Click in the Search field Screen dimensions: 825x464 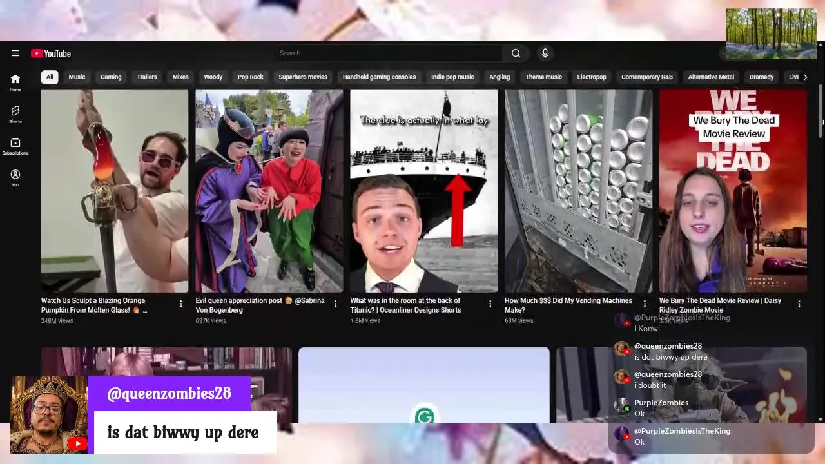388,53
